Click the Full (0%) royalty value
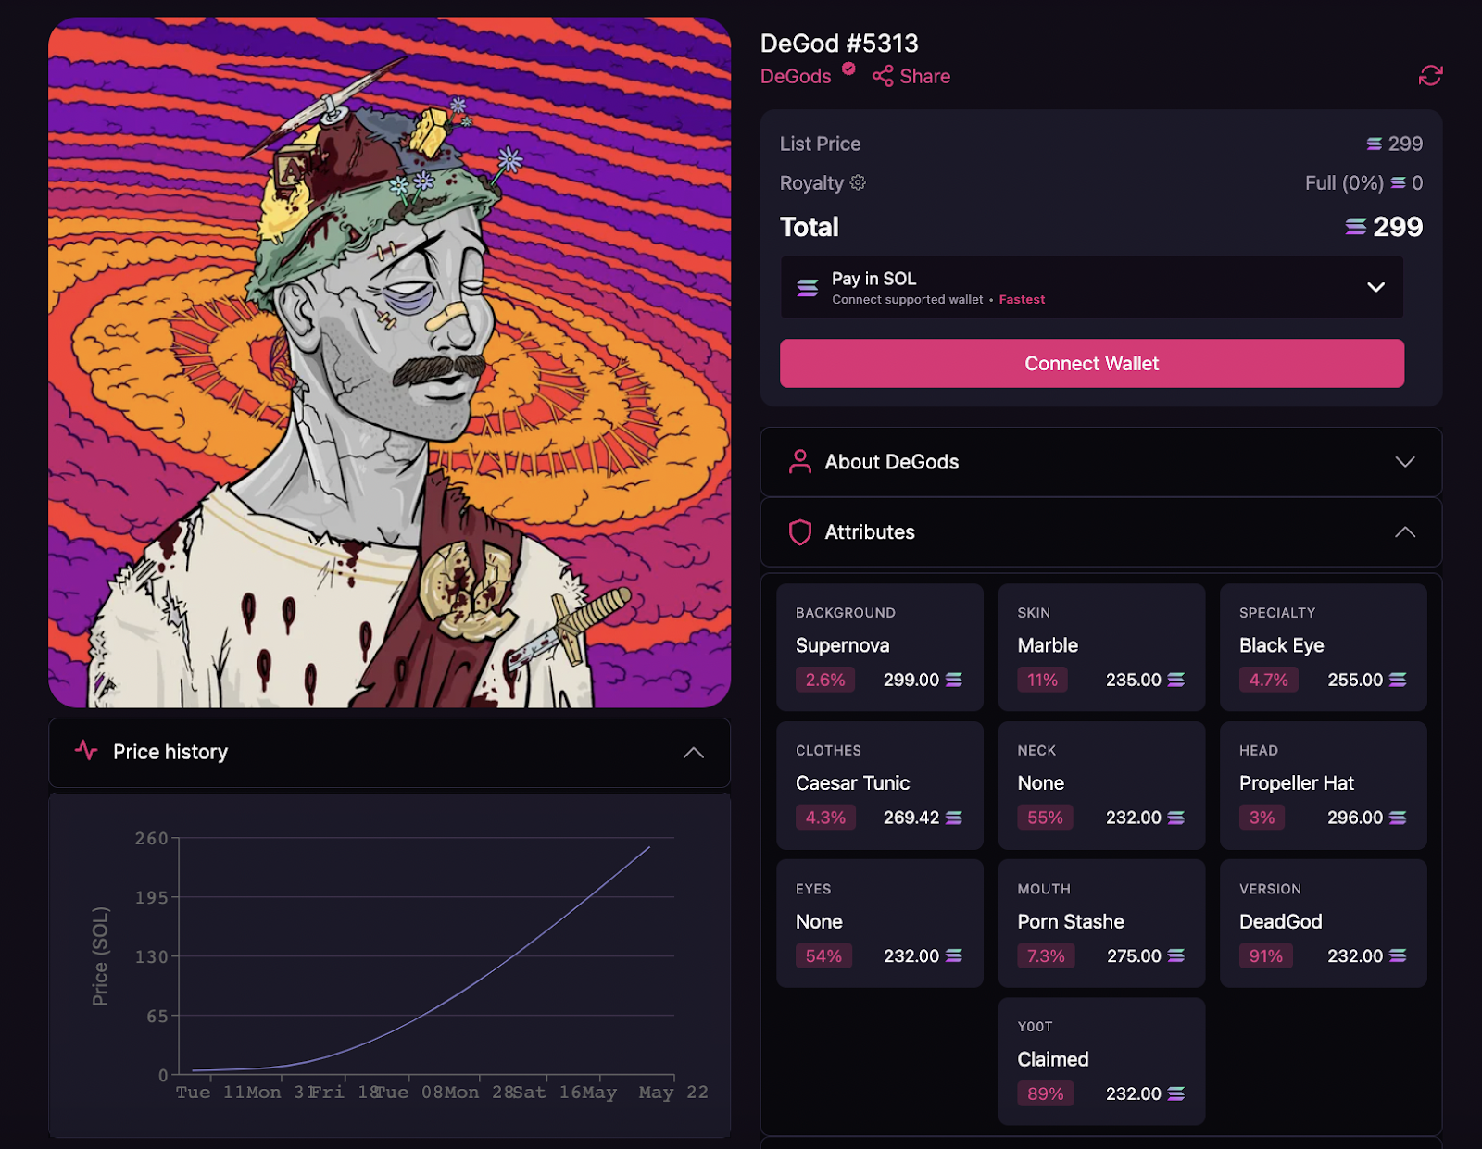The image size is (1482, 1149). click(x=1344, y=183)
